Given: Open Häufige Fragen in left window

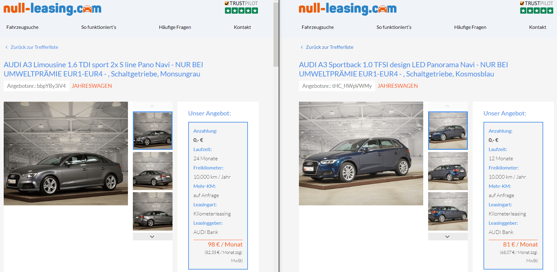Looking at the screenshot, I should 175,27.
